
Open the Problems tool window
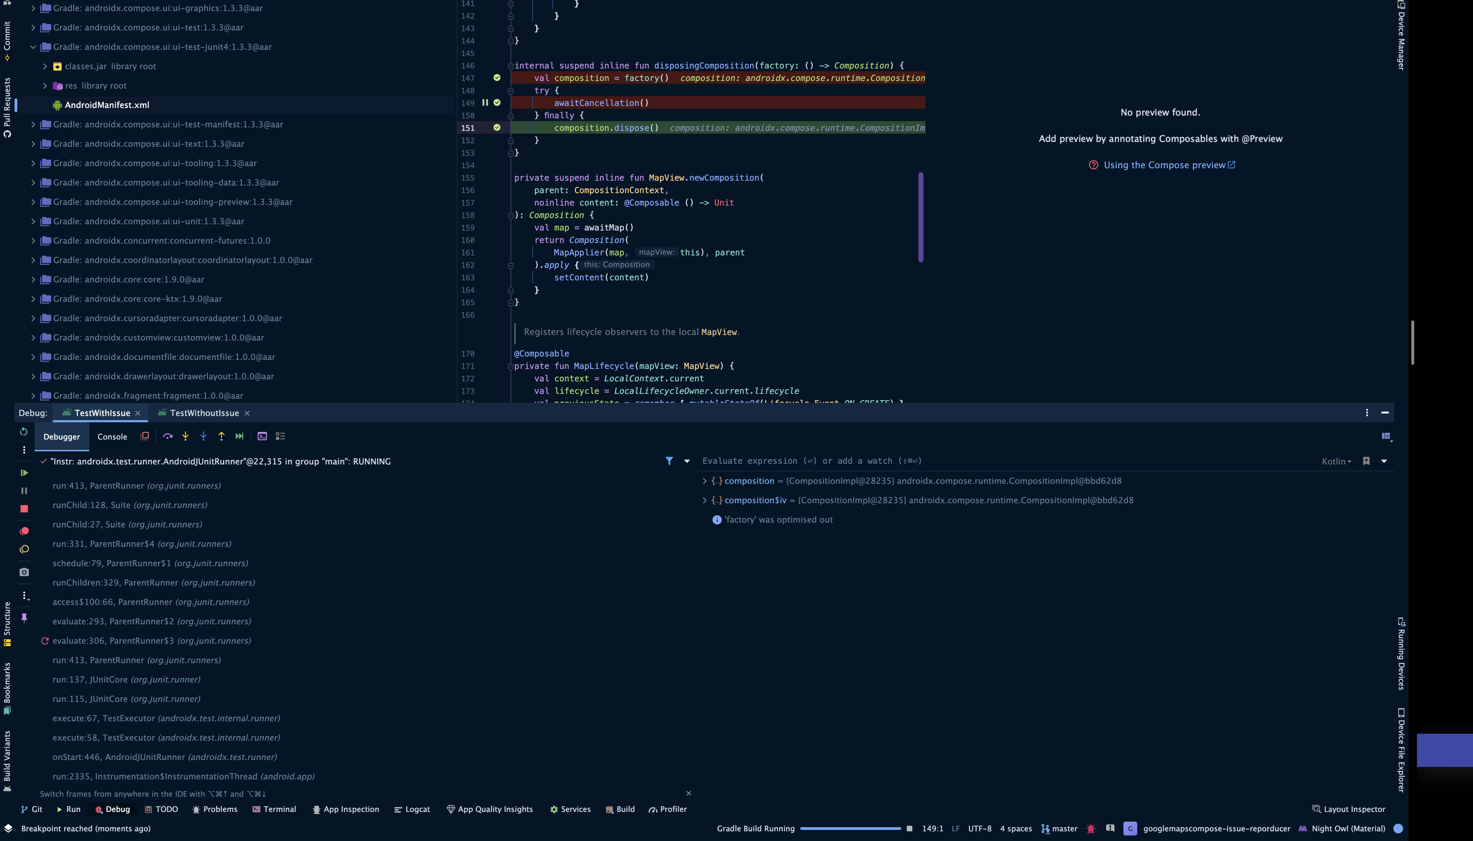coord(215,809)
